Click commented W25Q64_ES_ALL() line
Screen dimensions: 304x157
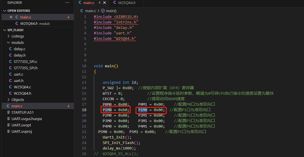[116, 154]
